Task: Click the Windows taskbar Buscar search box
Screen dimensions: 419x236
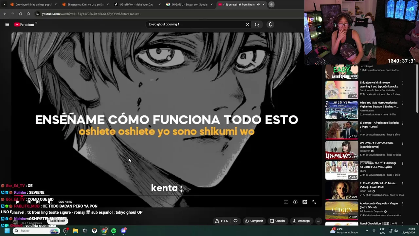Action: click(x=36, y=231)
